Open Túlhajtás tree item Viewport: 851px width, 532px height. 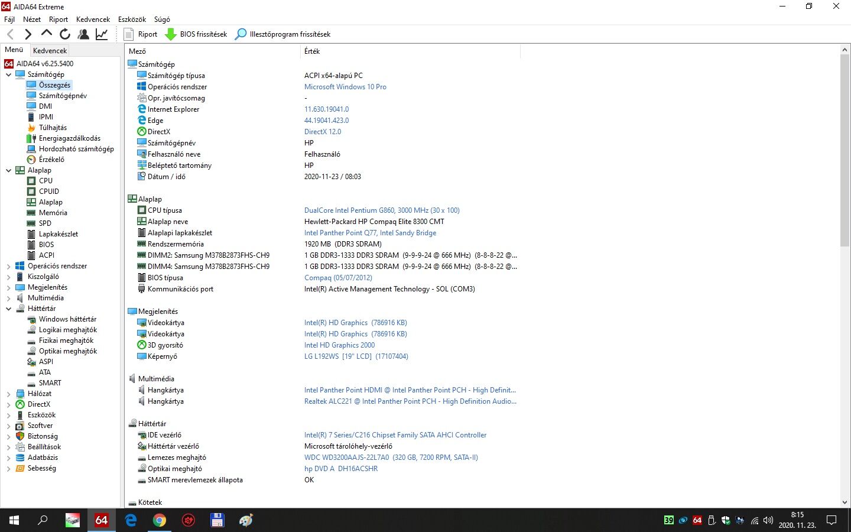coord(53,128)
